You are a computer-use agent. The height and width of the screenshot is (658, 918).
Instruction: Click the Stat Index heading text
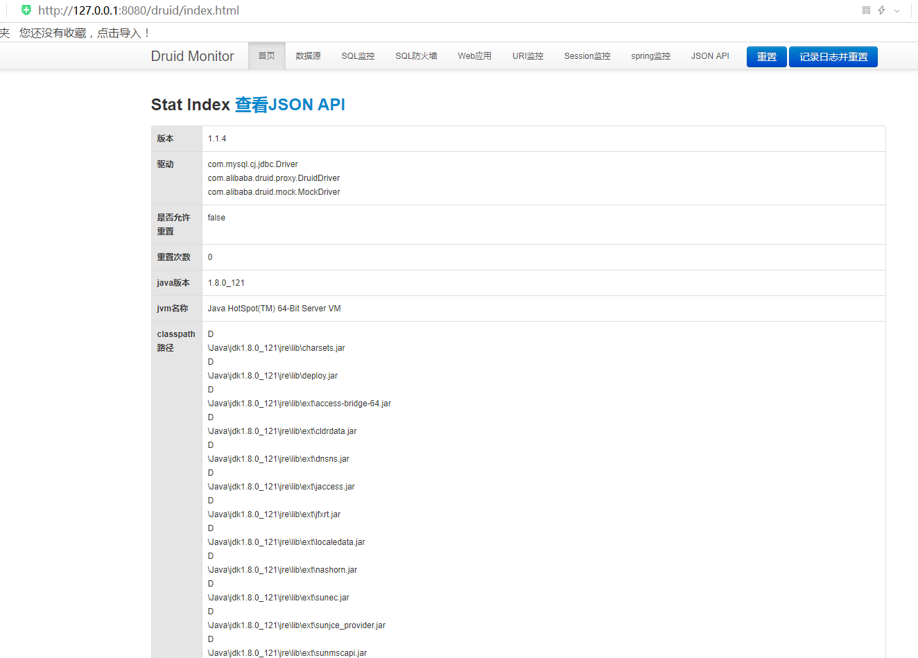click(x=191, y=105)
